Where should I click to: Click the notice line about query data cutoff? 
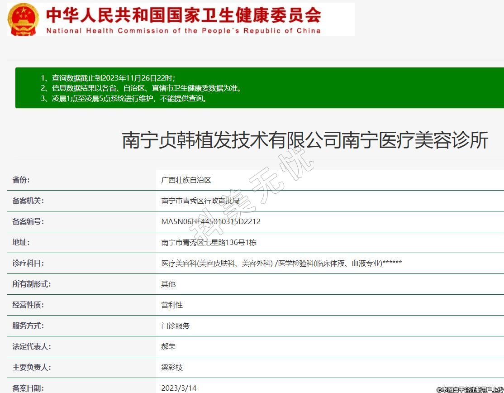point(108,78)
